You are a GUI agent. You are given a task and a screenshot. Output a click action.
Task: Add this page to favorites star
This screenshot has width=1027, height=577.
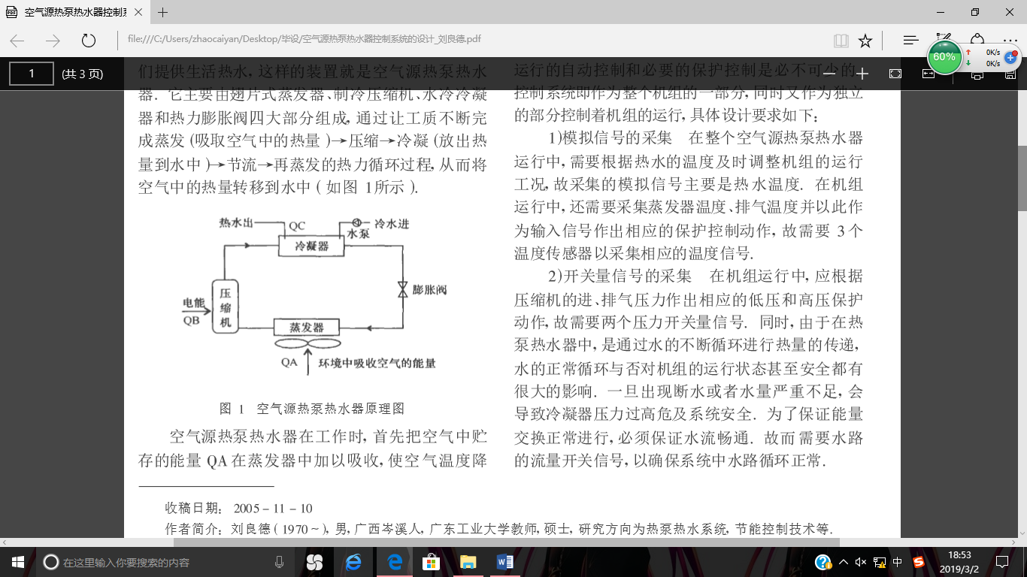coord(865,41)
